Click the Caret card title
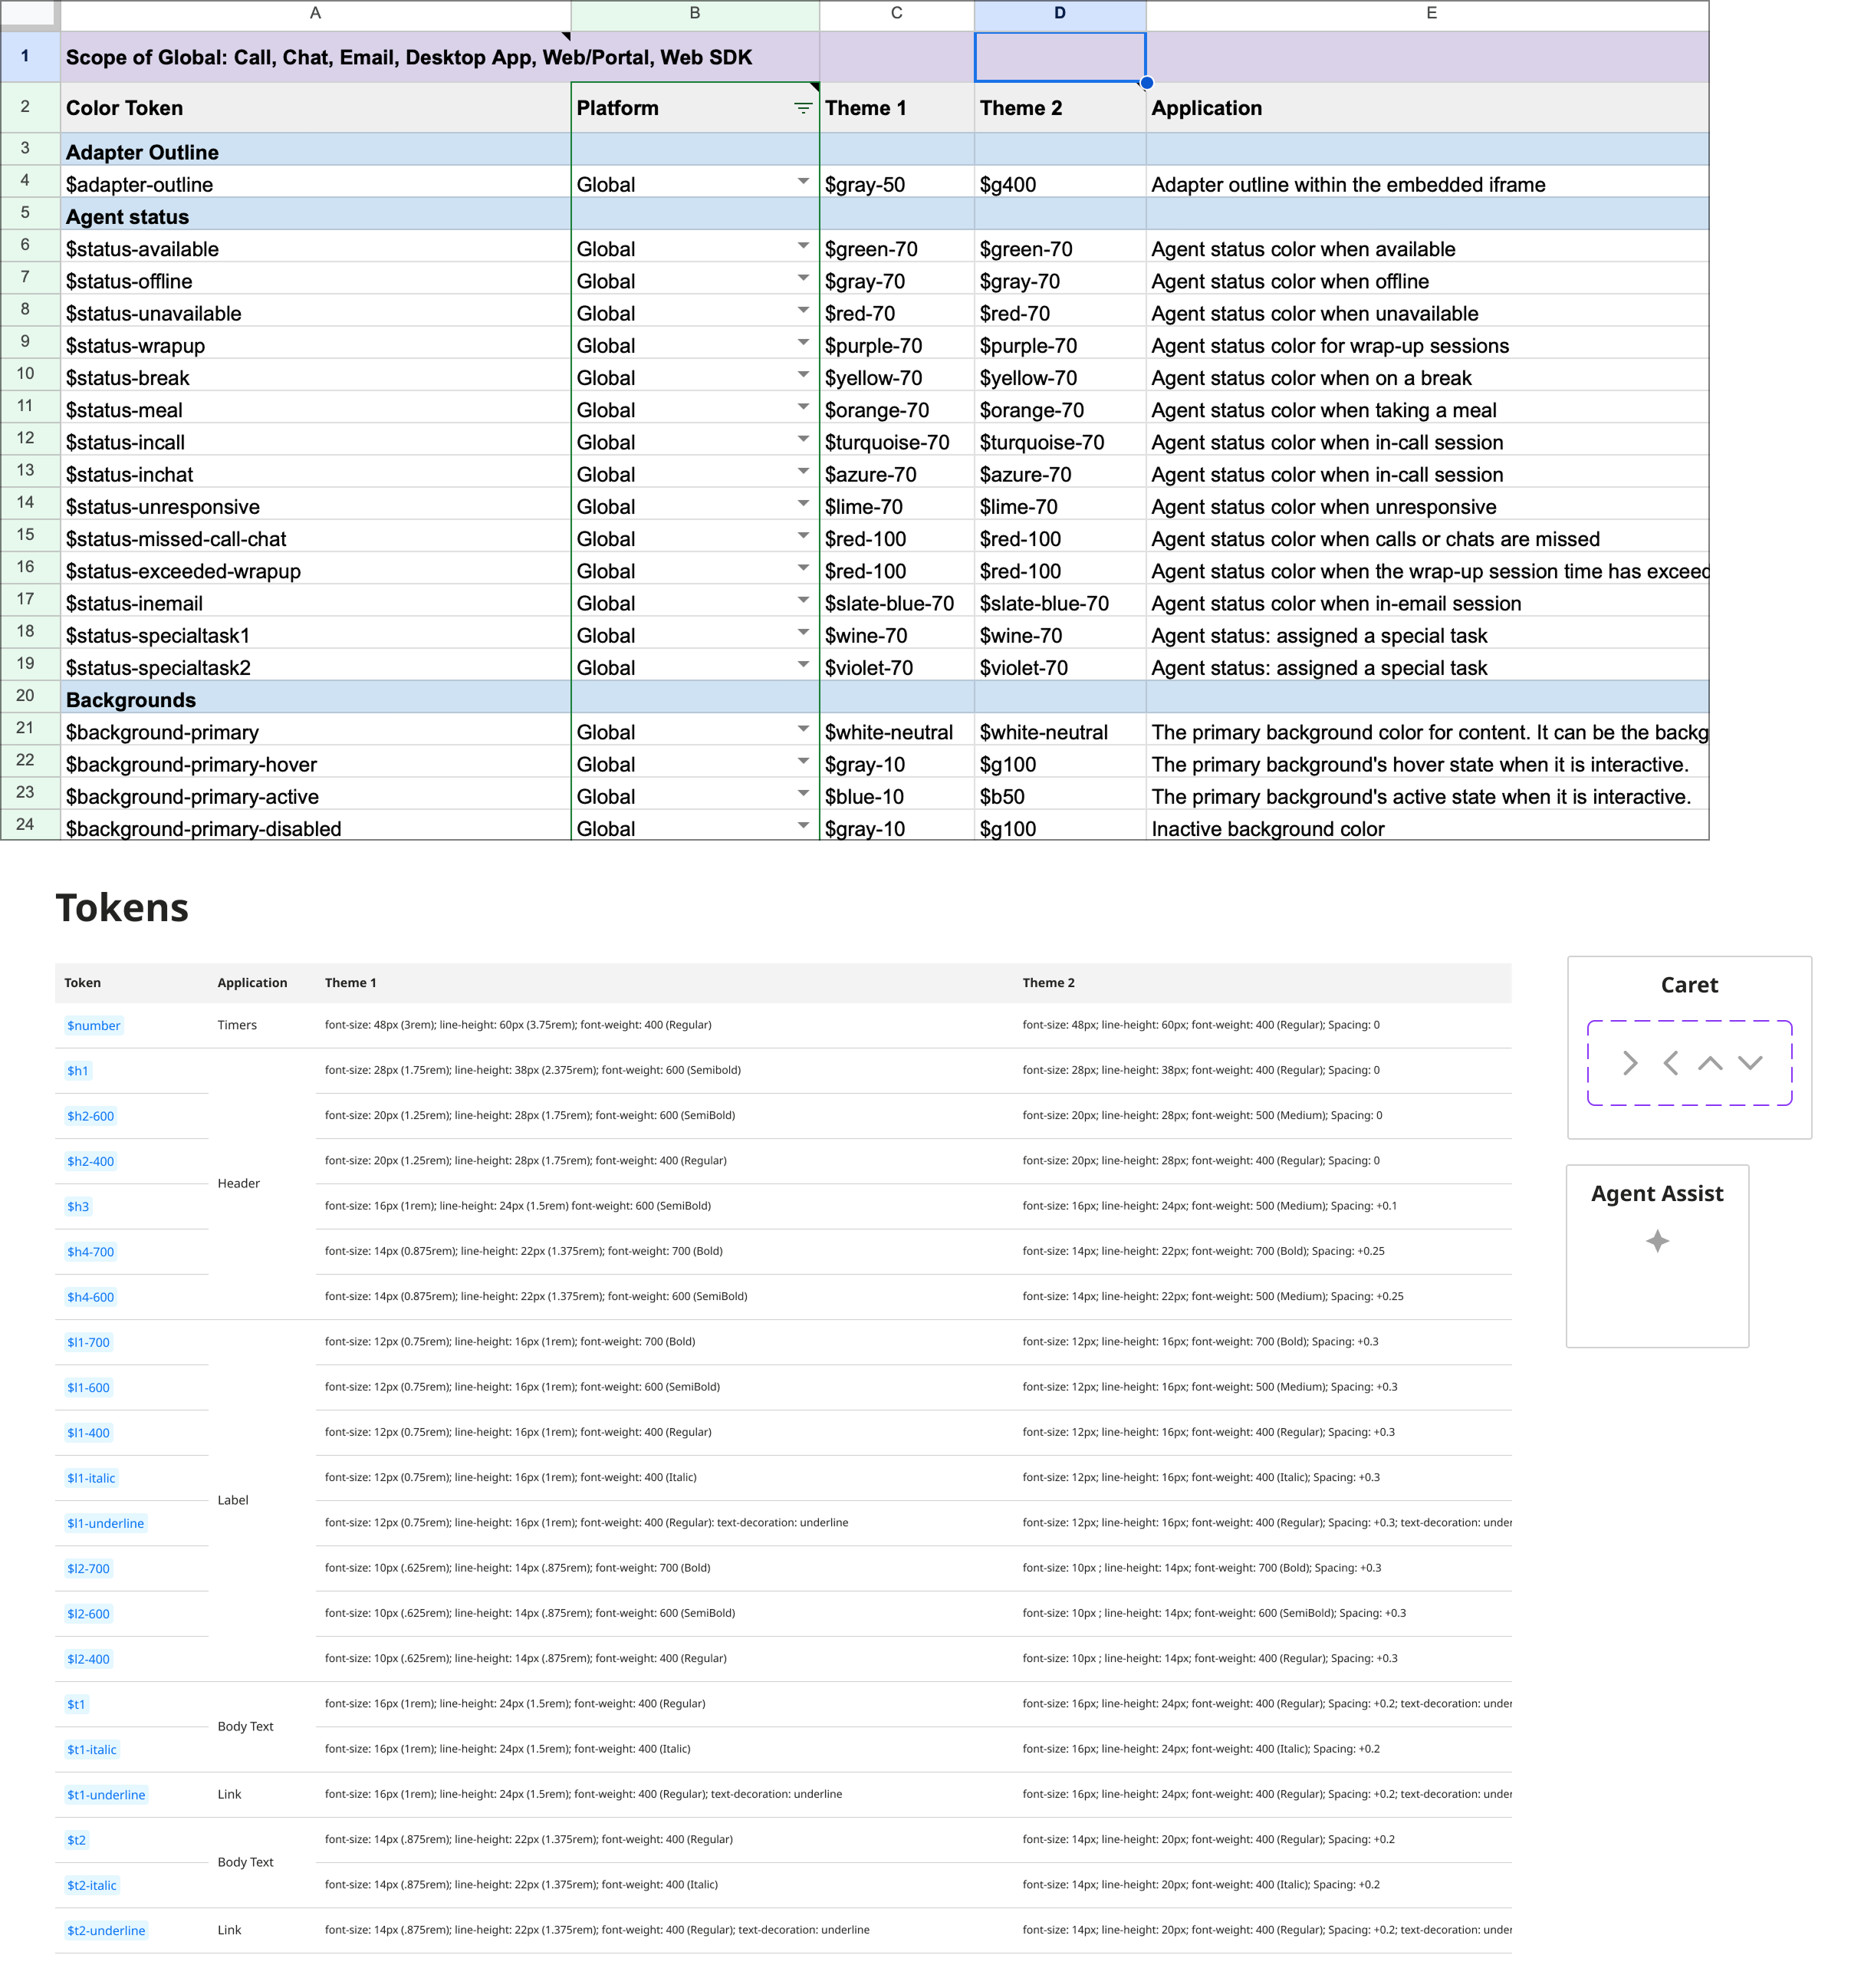The width and height of the screenshot is (1851, 1988). point(1689,985)
